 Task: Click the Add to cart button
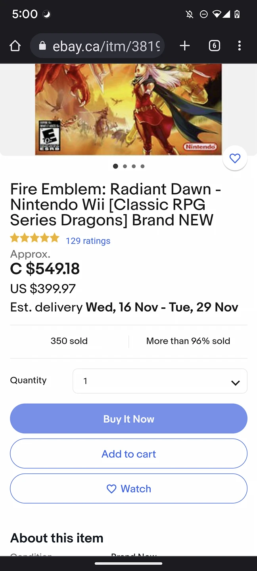coord(128,454)
